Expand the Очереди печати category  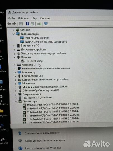16,95
